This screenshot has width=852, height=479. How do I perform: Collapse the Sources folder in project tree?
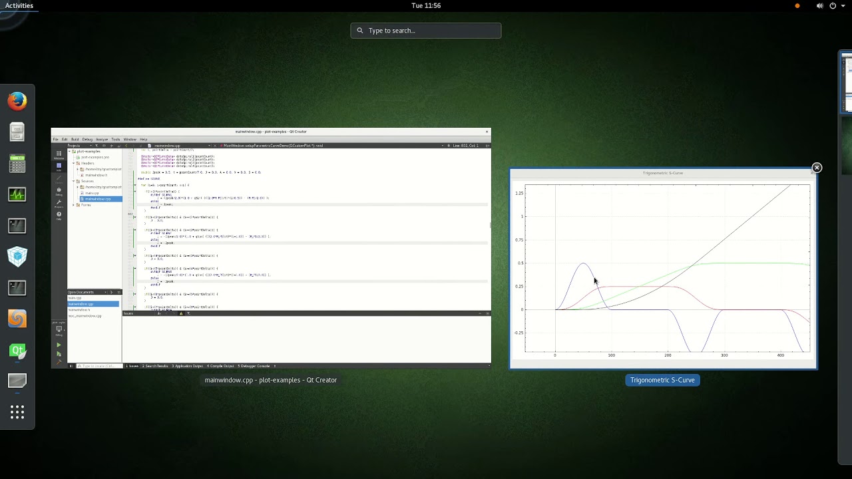[73, 181]
